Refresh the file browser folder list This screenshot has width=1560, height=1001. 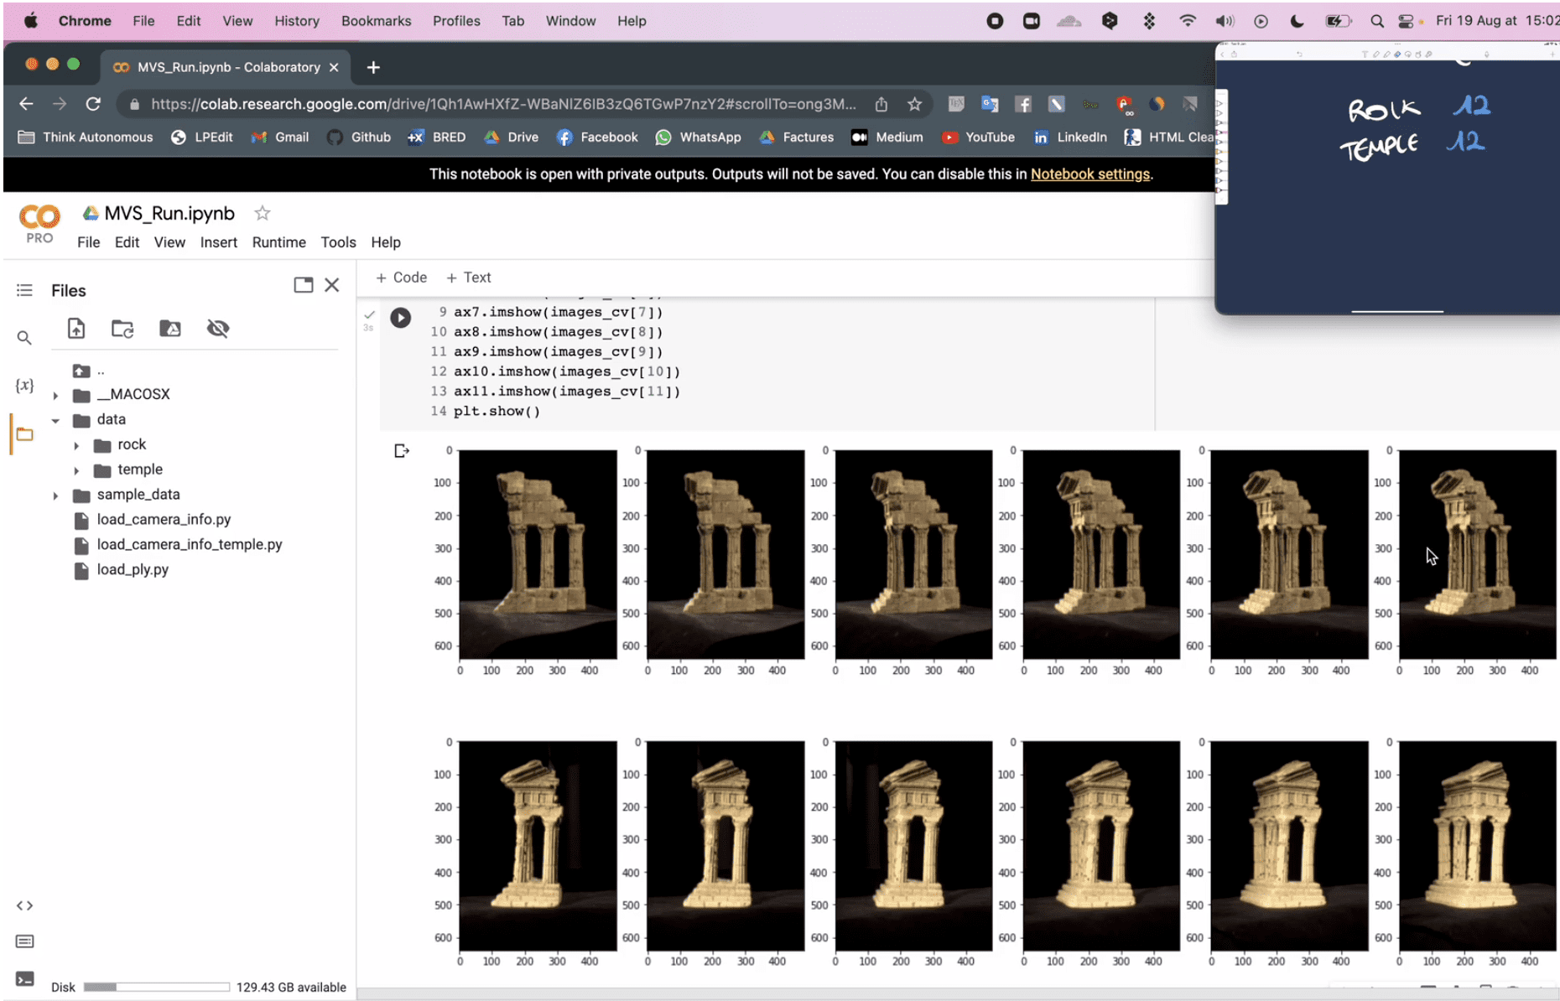[x=122, y=329]
